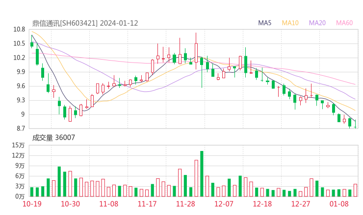This screenshot has height=215, width=363.
Task: Click the 10.2 price axis label
Action: pos(19,58)
